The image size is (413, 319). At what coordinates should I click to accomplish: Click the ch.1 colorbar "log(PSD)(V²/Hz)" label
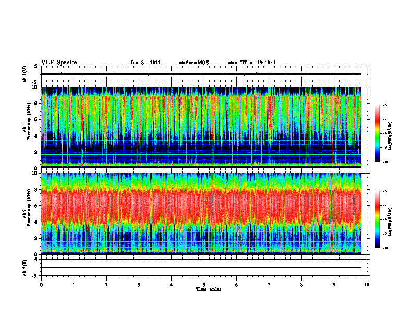click(391, 136)
